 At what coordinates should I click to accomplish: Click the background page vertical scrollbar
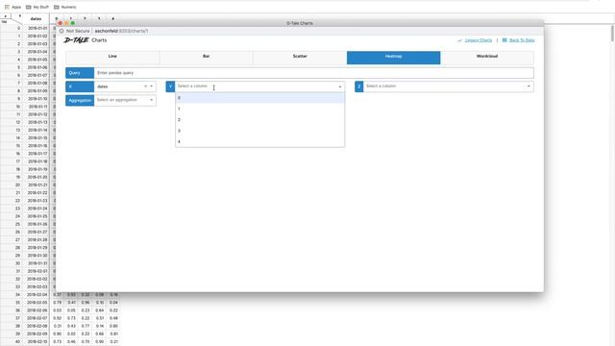pos(612,34)
